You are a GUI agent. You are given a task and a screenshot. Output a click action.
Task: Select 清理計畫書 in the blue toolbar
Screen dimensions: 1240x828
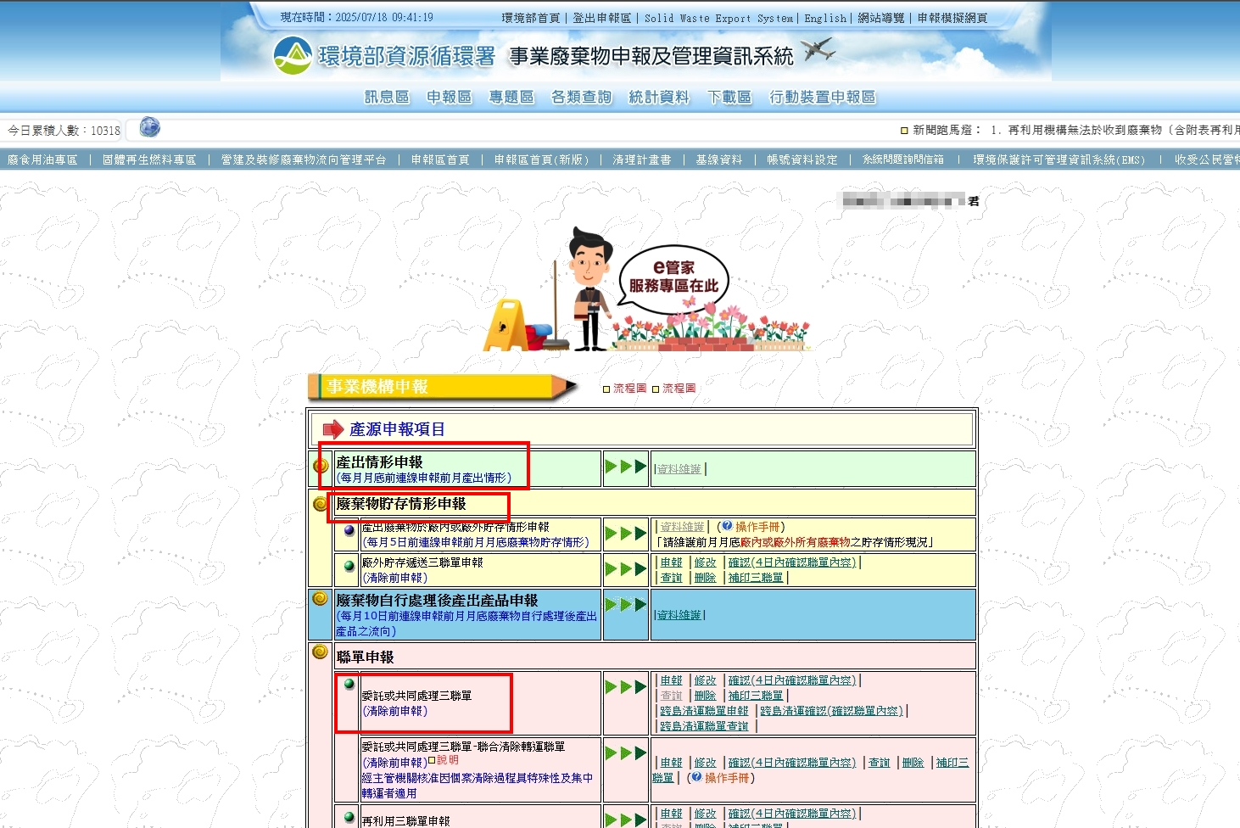click(641, 159)
